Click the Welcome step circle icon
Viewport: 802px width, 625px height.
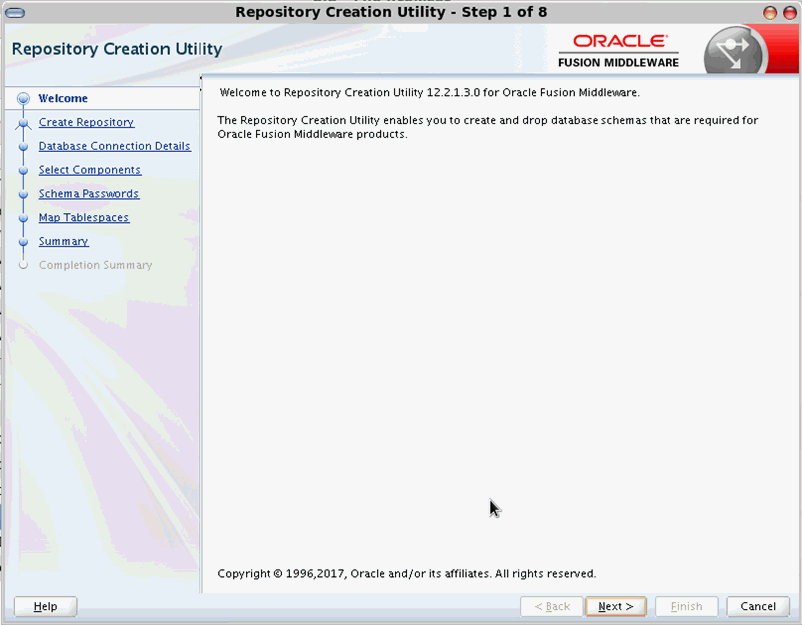click(x=23, y=98)
